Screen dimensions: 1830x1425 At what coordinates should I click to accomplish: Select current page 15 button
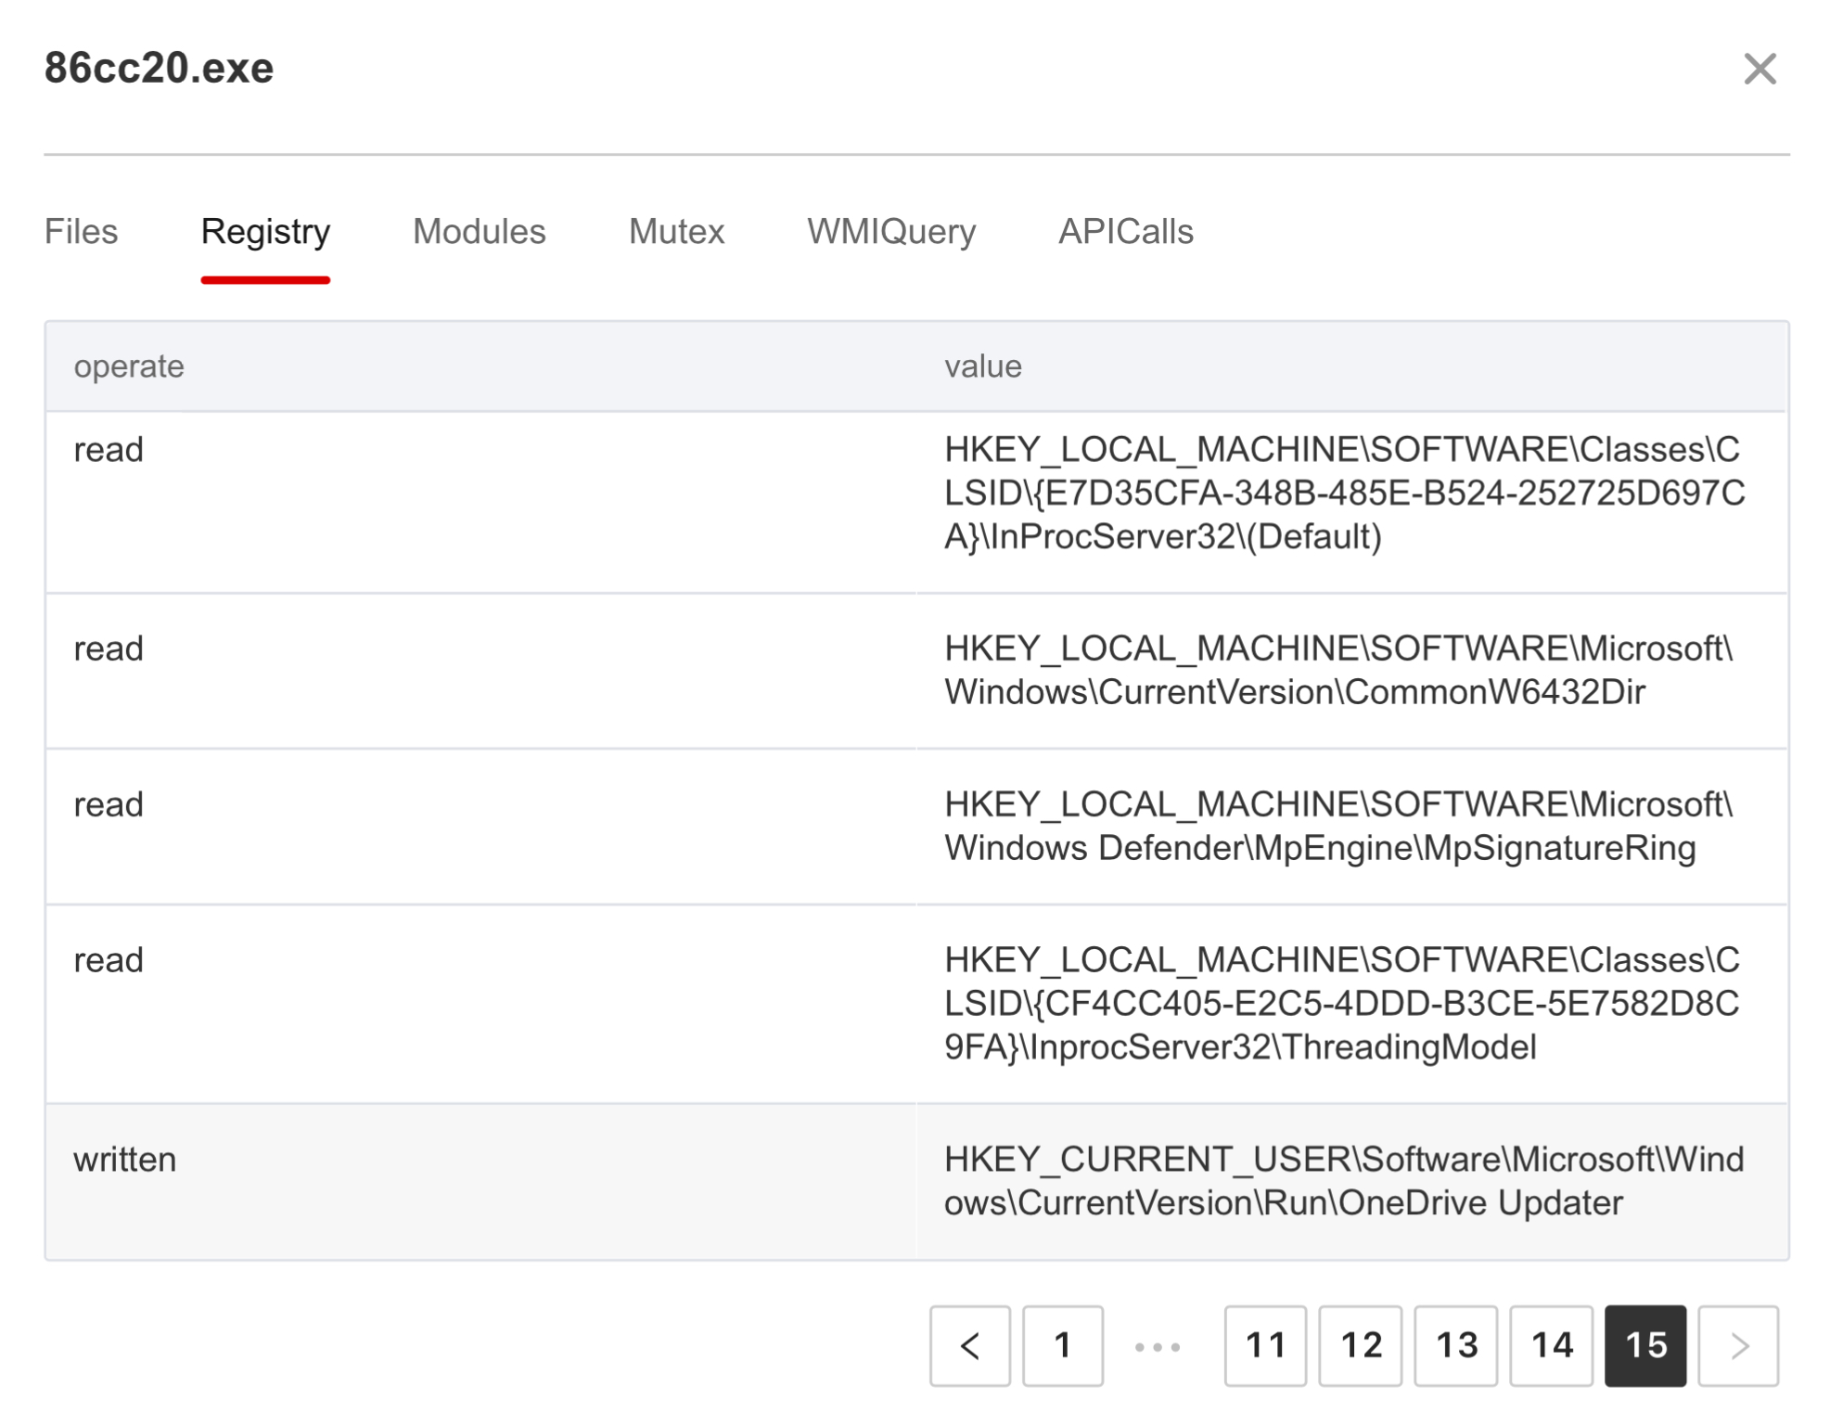tap(1644, 1345)
